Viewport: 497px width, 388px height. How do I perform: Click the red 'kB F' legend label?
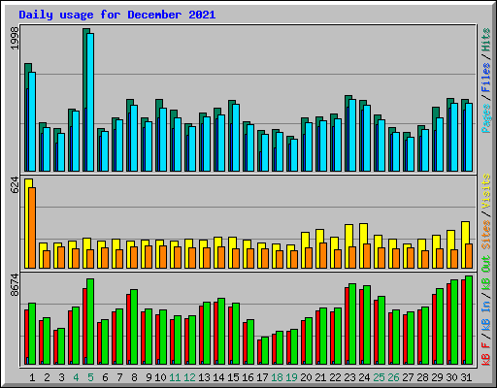[x=486, y=354]
